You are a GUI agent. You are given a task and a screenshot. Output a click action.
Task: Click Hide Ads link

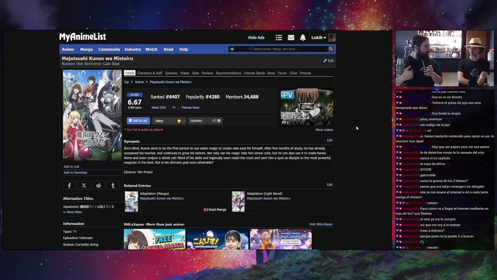(256, 38)
